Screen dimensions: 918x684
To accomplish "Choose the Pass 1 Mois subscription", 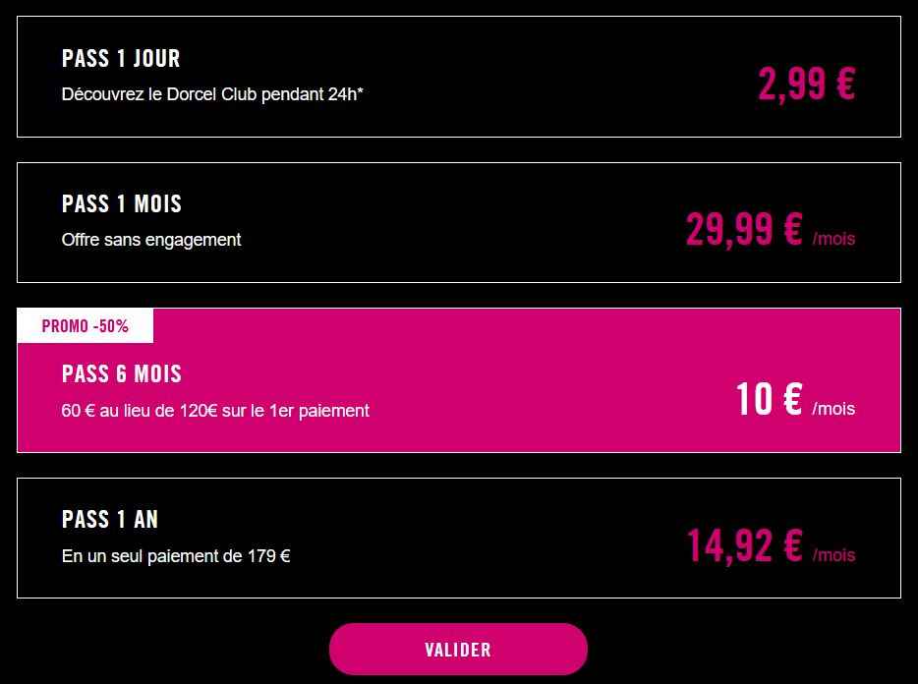I will [x=458, y=222].
